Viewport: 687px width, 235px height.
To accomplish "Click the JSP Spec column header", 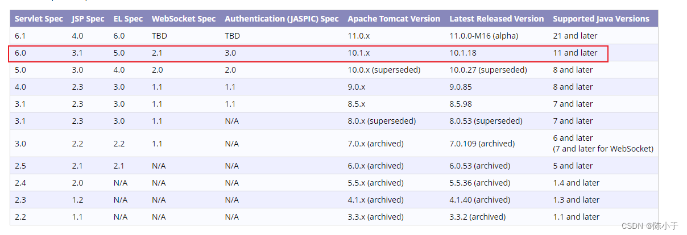I will 88,19.
